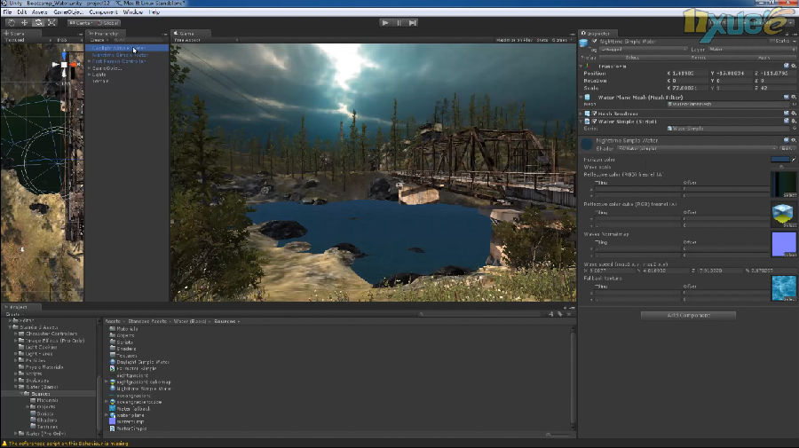Open Mesh Filter component gear settings
799x448 pixels.
coord(794,98)
